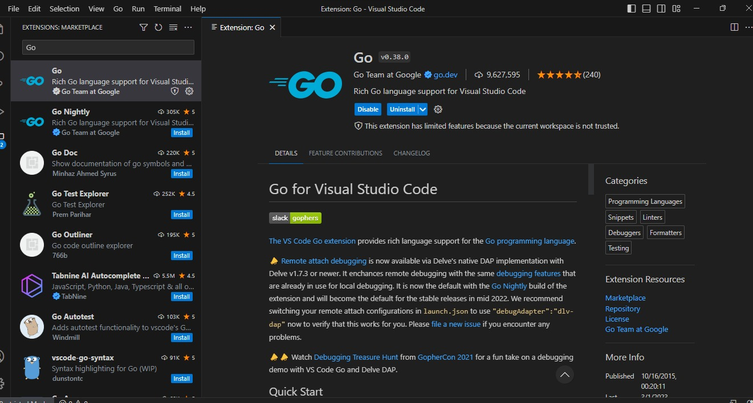This screenshot has height=403, width=753.
Task: Open the License resource link
Action: click(x=617, y=319)
